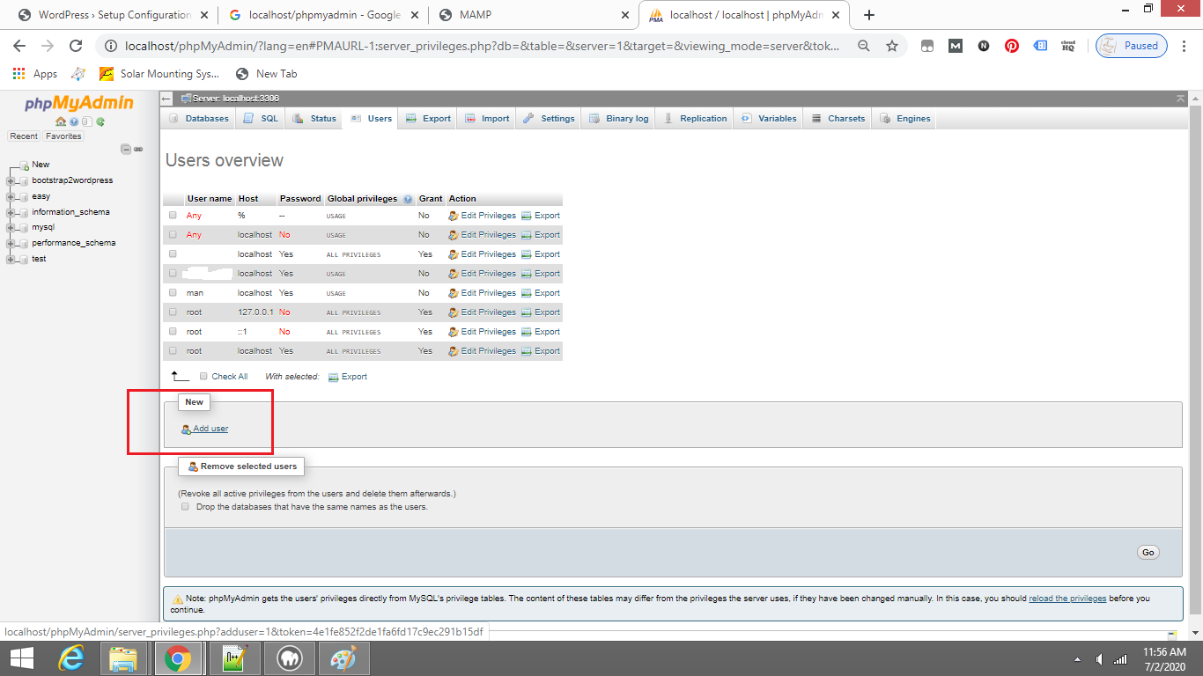Click the With selected Export link
The width and height of the screenshot is (1203, 676).
[348, 377]
